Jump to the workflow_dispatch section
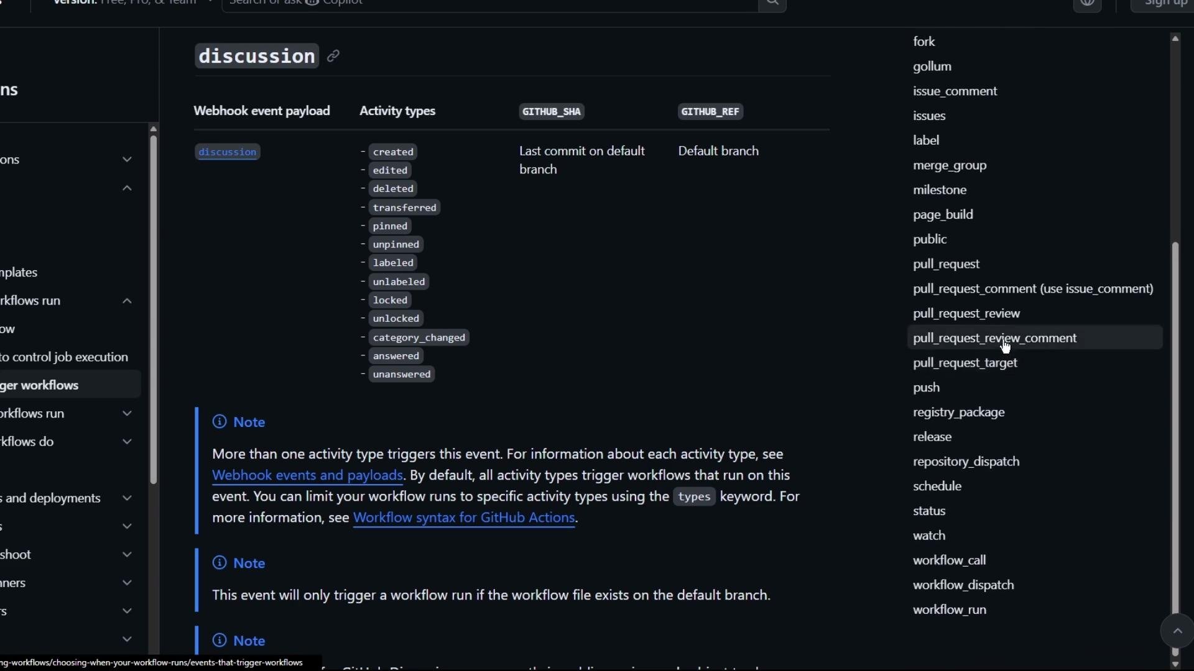This screenshot has width=1194, height=671. (963, 585)
